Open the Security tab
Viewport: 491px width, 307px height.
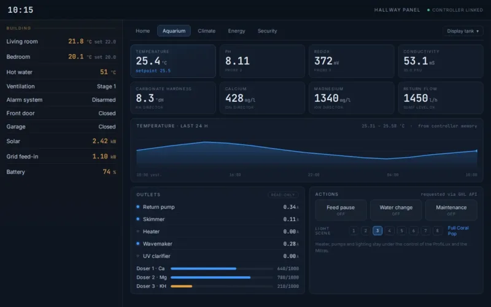[x=267, y=31]
